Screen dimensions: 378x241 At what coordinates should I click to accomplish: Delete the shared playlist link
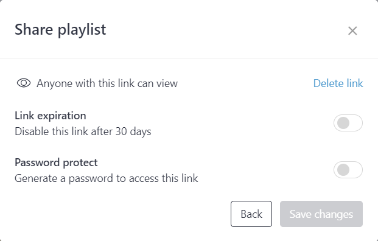tap(338, 83)
